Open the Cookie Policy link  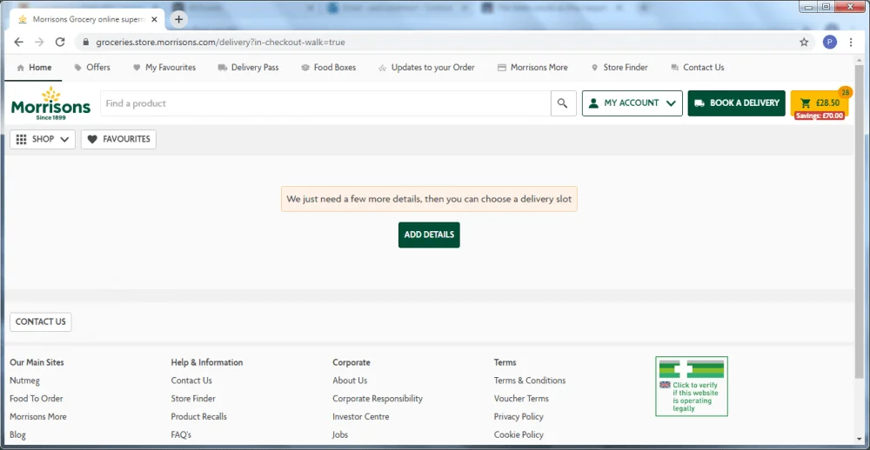519,435
